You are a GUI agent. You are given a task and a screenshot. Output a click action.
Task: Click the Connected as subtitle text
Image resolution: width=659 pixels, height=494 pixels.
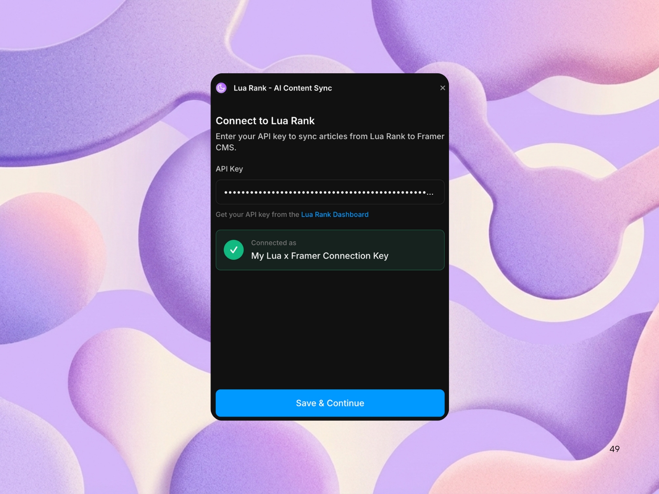(273, 243)
